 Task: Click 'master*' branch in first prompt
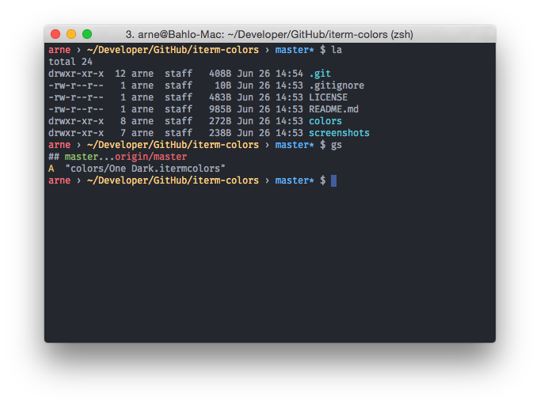coord(295,50)
